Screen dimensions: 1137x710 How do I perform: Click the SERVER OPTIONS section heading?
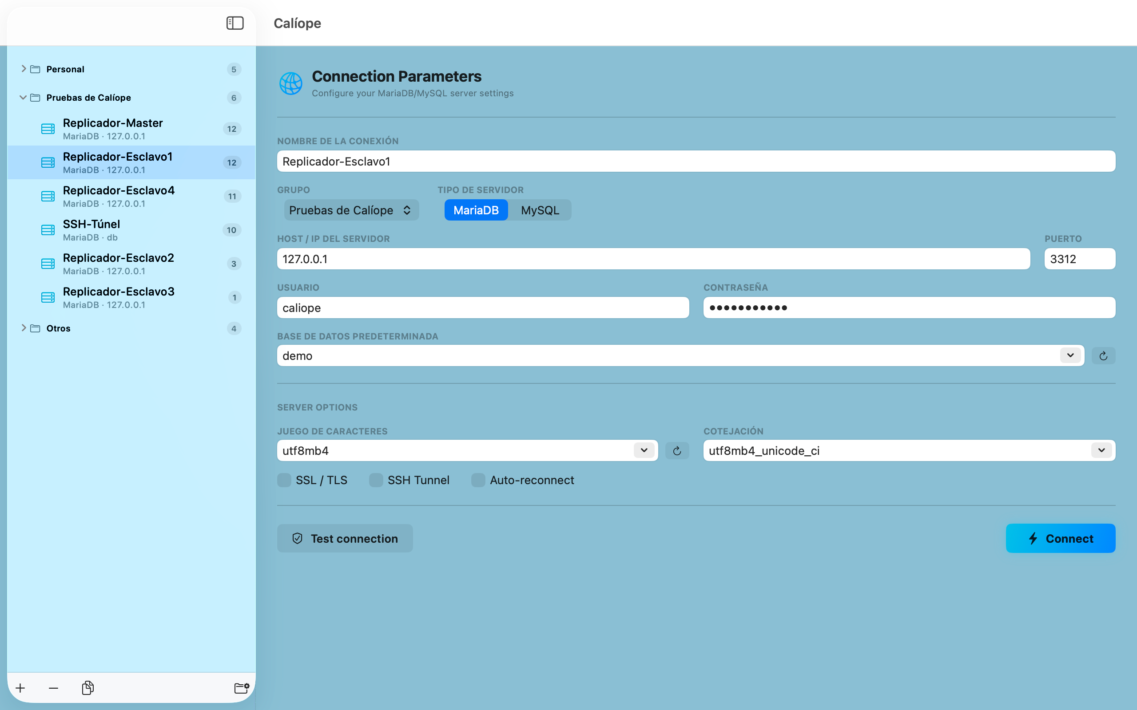coord(317,407)
